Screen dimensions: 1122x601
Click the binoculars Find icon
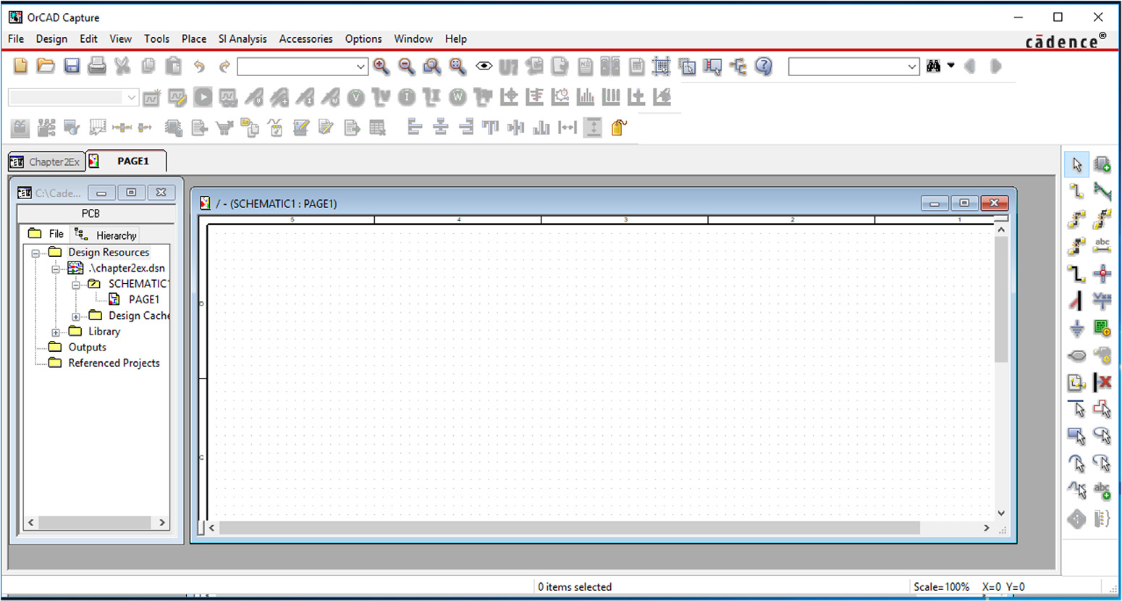[x=933, y=67]
